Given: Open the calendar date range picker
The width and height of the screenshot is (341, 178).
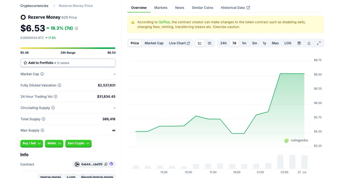Looking at the screenshot, I should 299,43.
